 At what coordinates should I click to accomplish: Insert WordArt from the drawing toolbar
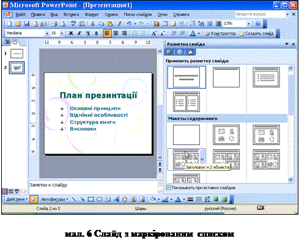[x=116, y=199]
